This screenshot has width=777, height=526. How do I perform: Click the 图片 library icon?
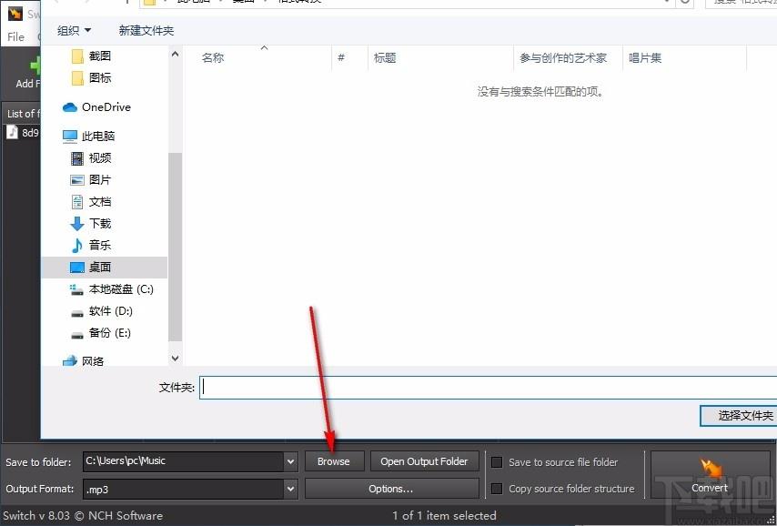pos(77,180)
